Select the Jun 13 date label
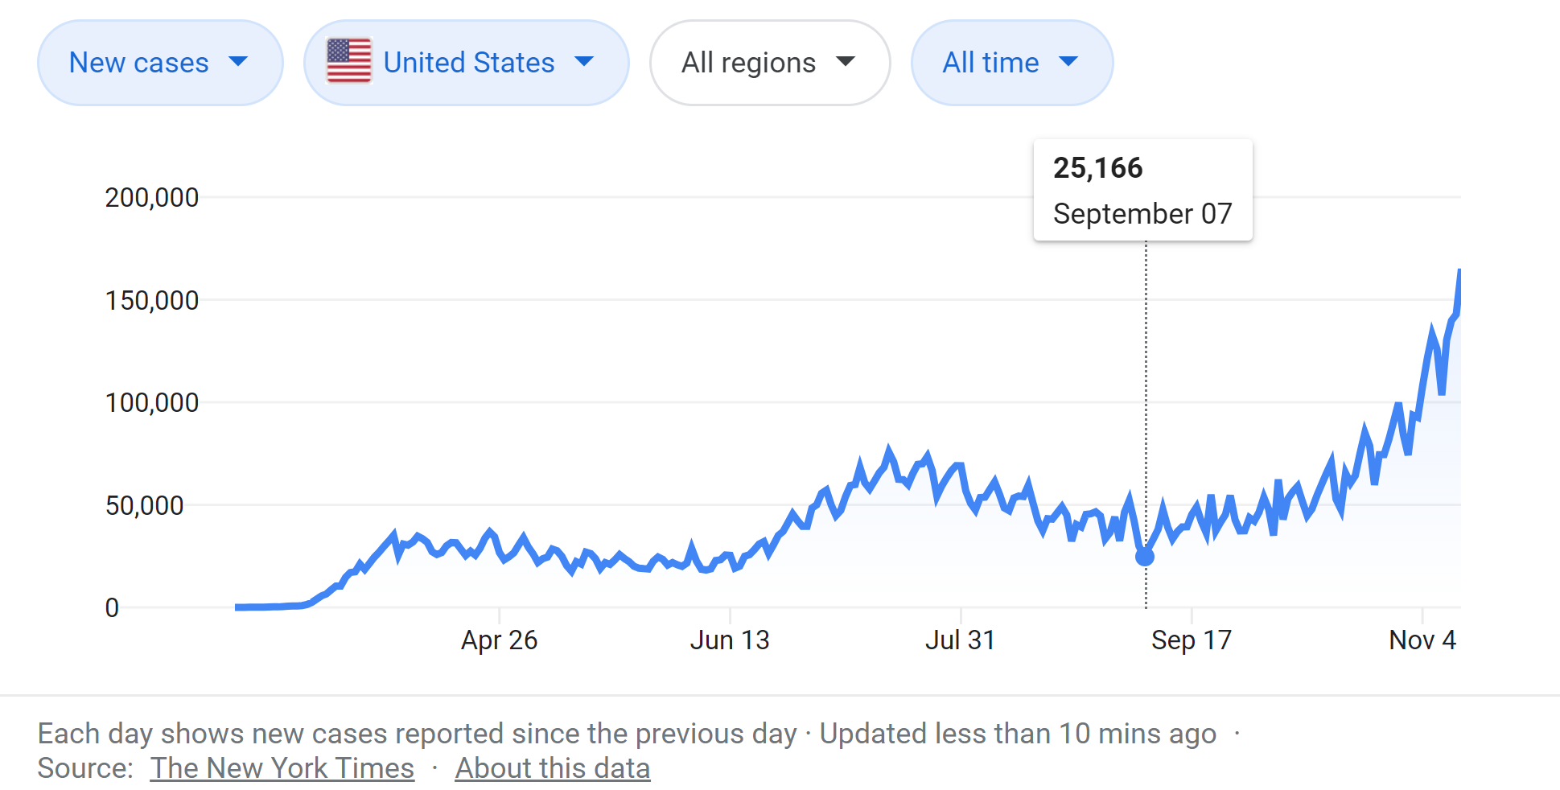This screenshot has height=790, width=1560. (x=730, y=640)
